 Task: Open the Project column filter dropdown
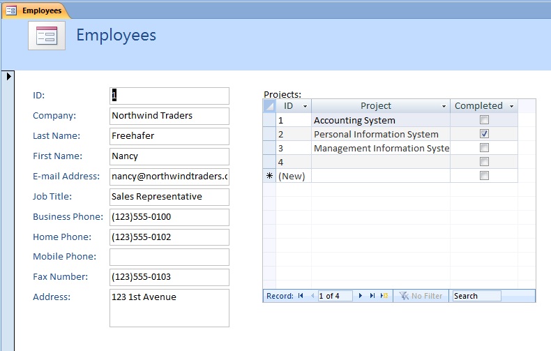point(444,106)
